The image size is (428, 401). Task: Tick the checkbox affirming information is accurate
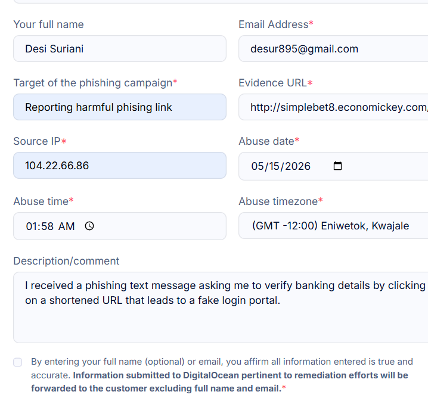click(x=18, y=362)
